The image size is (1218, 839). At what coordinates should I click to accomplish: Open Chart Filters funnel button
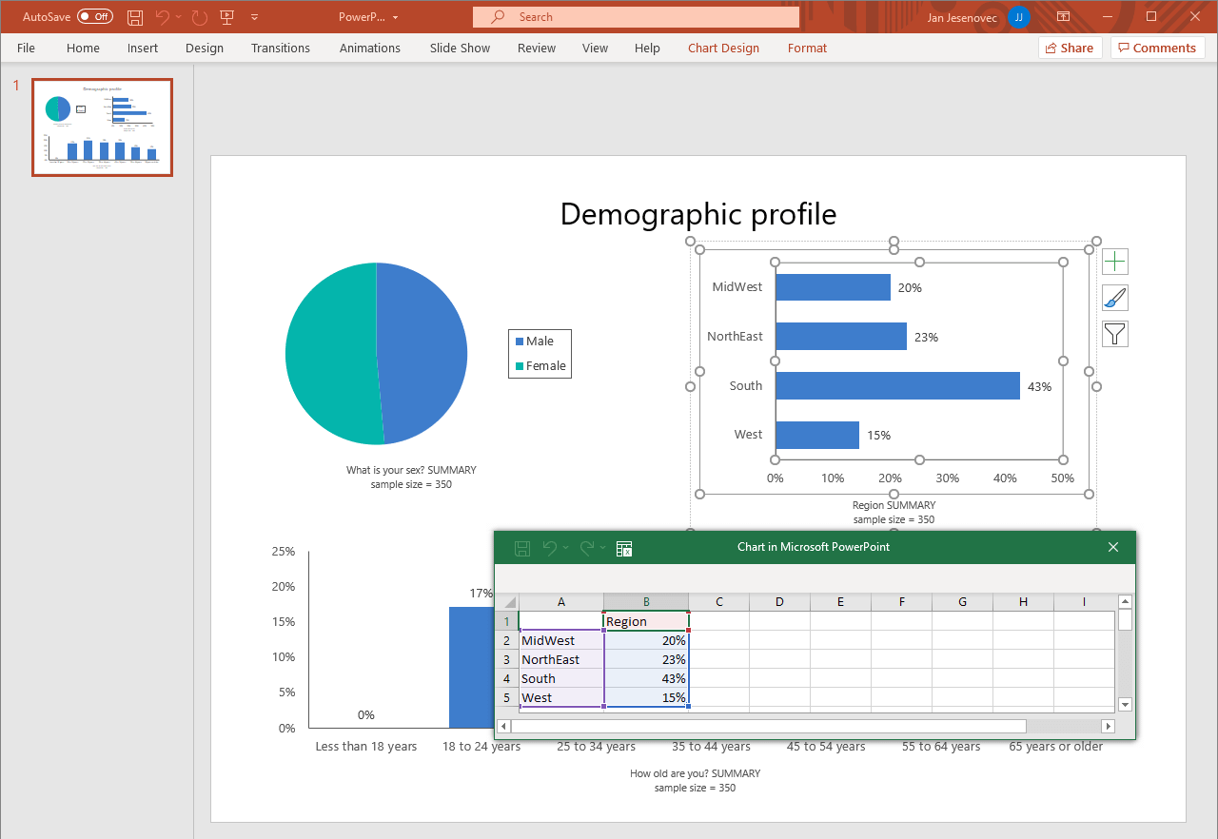pos(1115,334)
